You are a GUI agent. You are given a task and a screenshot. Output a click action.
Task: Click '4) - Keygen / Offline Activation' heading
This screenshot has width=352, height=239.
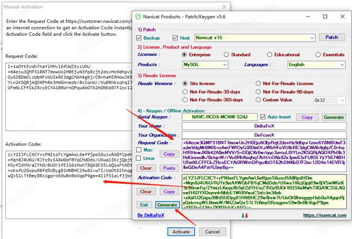pyautogui.click(x=171, y=111)
